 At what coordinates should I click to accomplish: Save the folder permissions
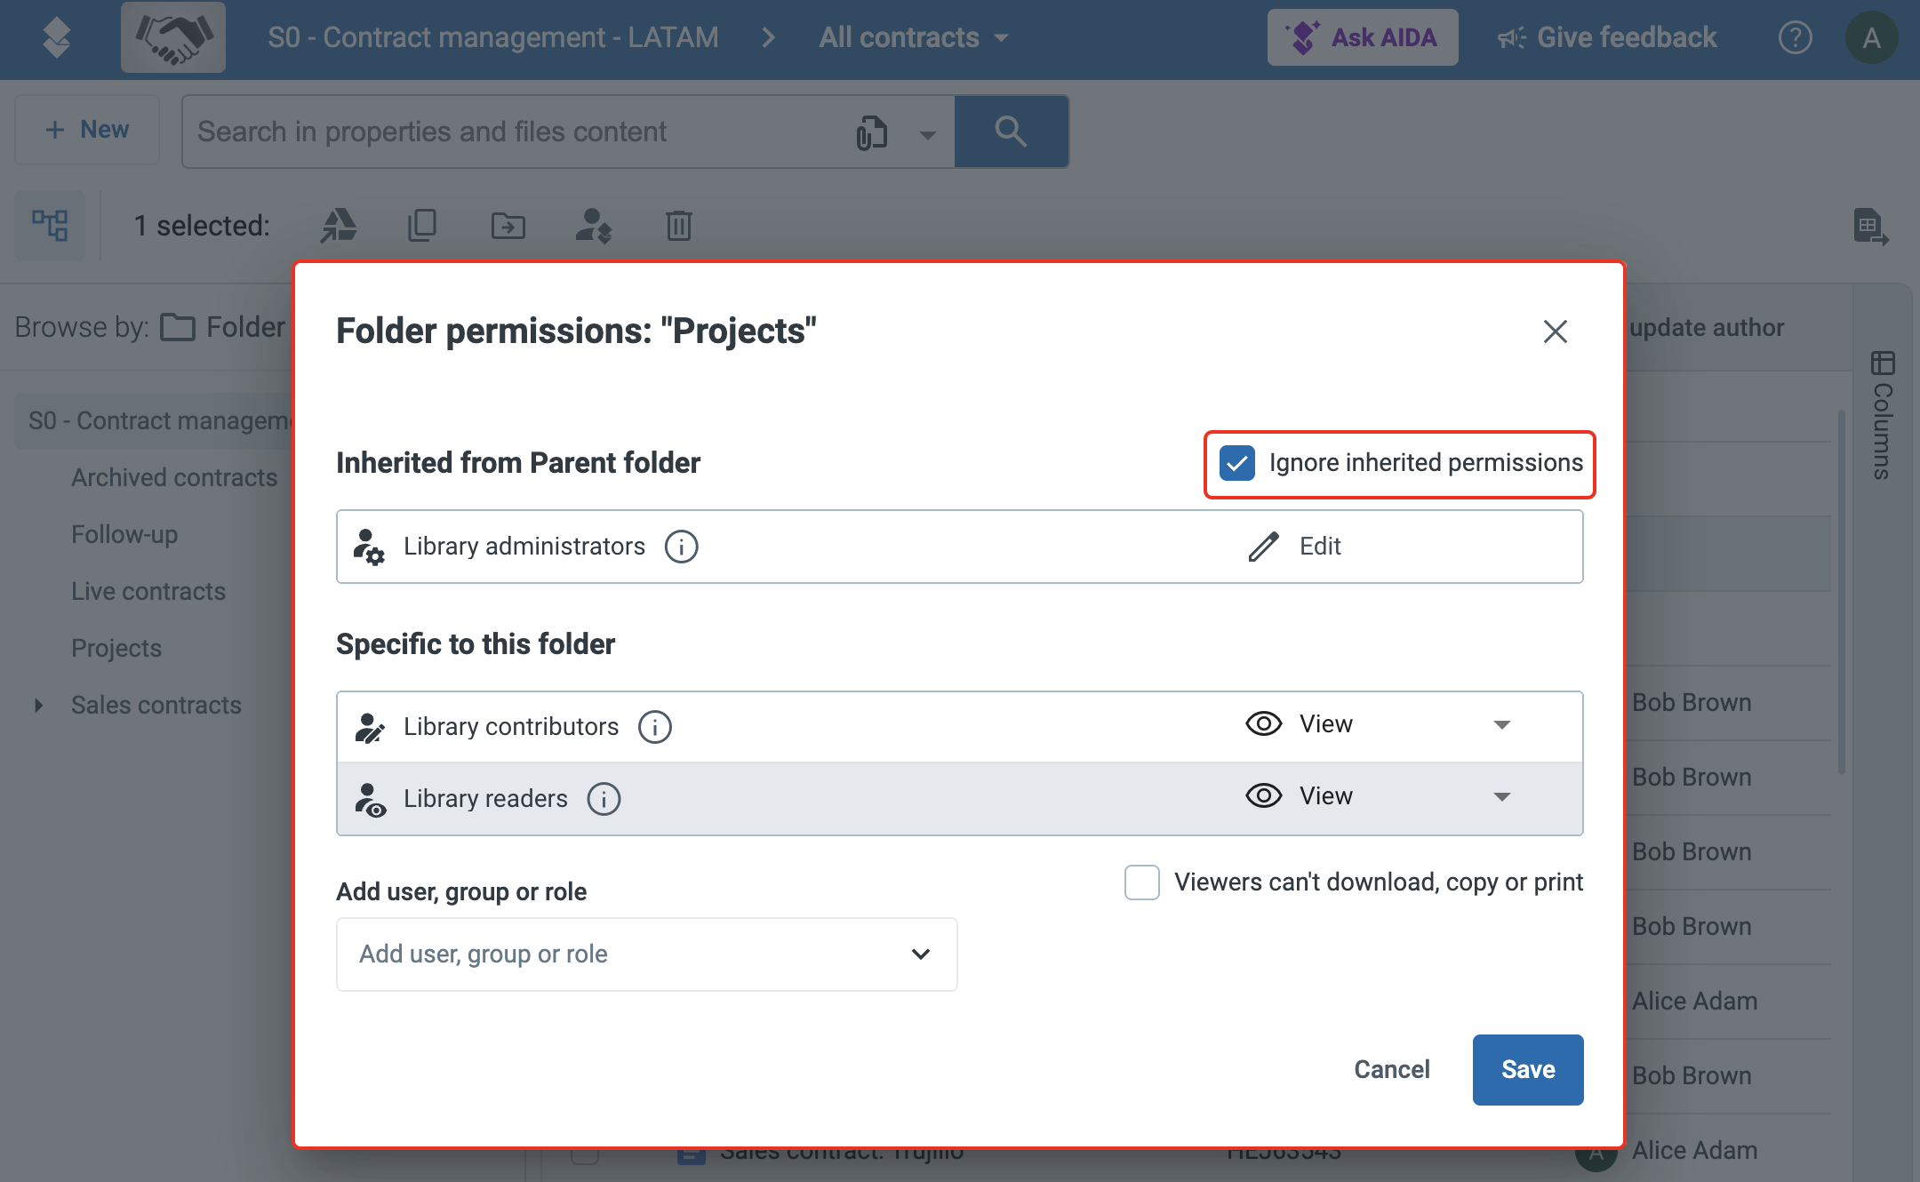coord(1528,1070)
